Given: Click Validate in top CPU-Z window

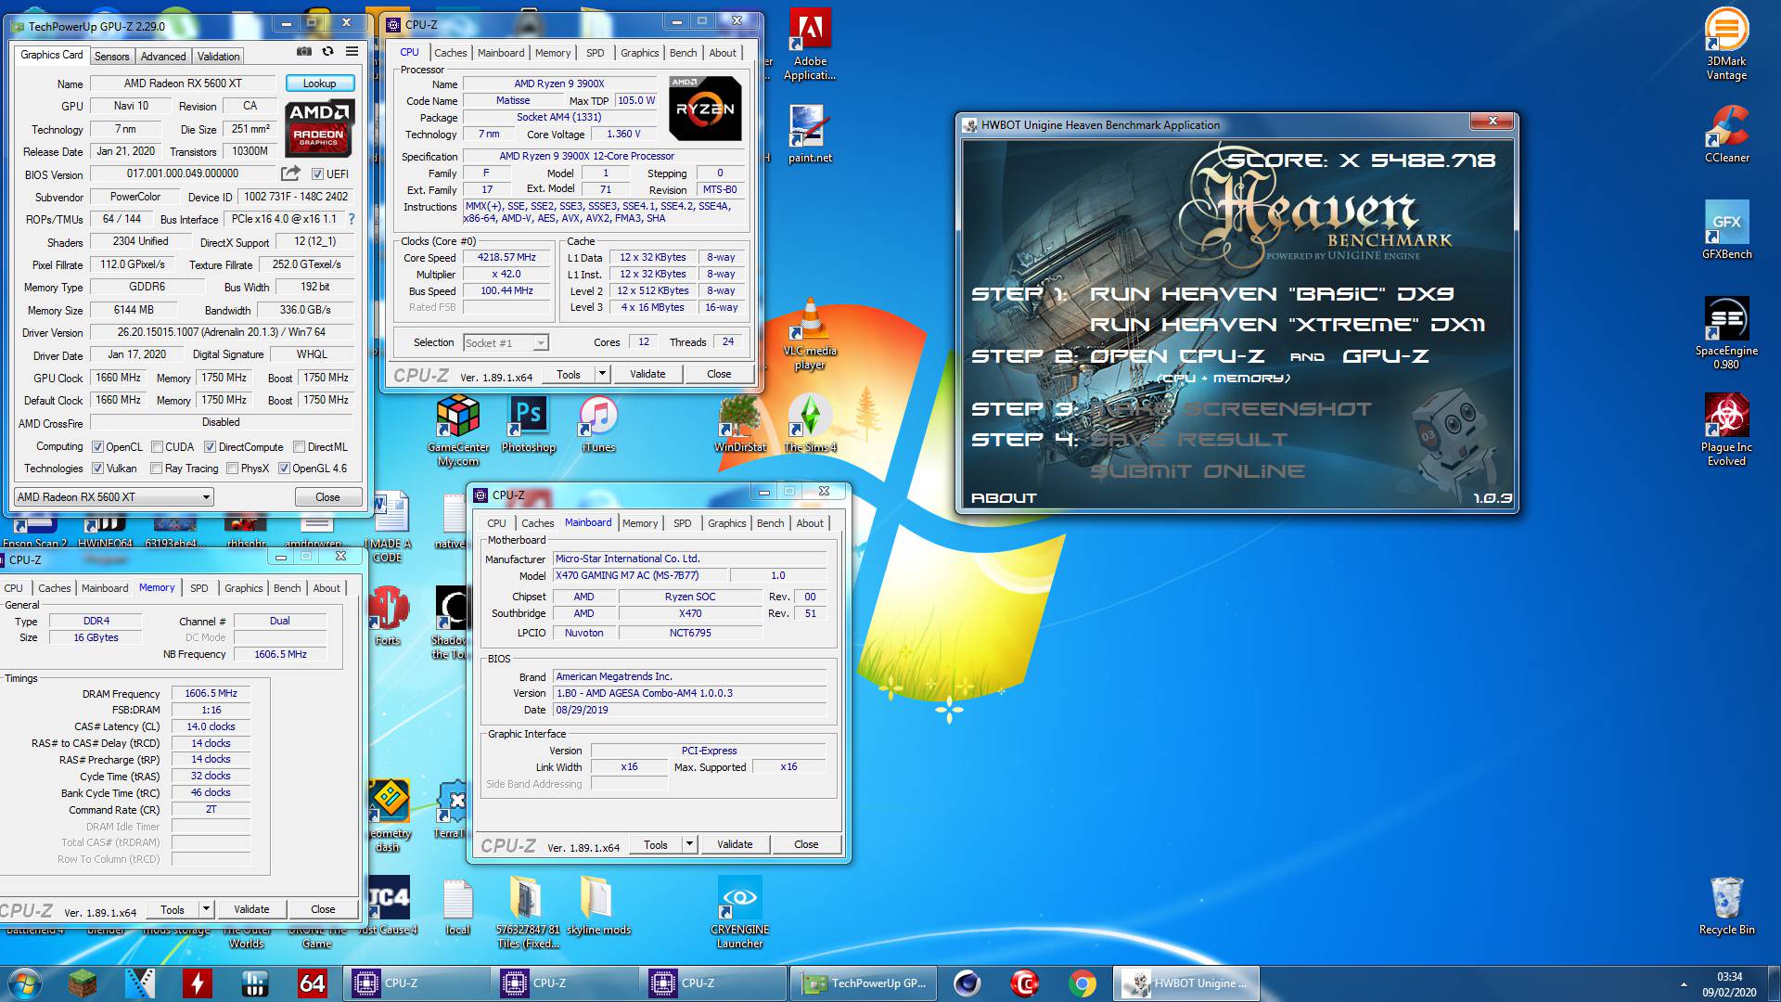Looking at the screenshot, I should [x=647, y=374].
